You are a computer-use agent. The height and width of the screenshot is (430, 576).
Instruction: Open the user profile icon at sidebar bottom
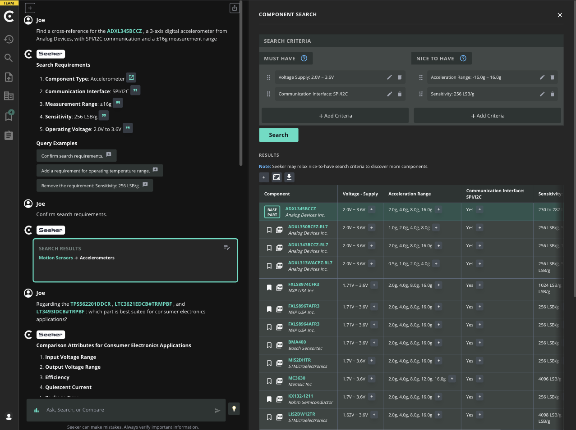click(x=9, y=416)
